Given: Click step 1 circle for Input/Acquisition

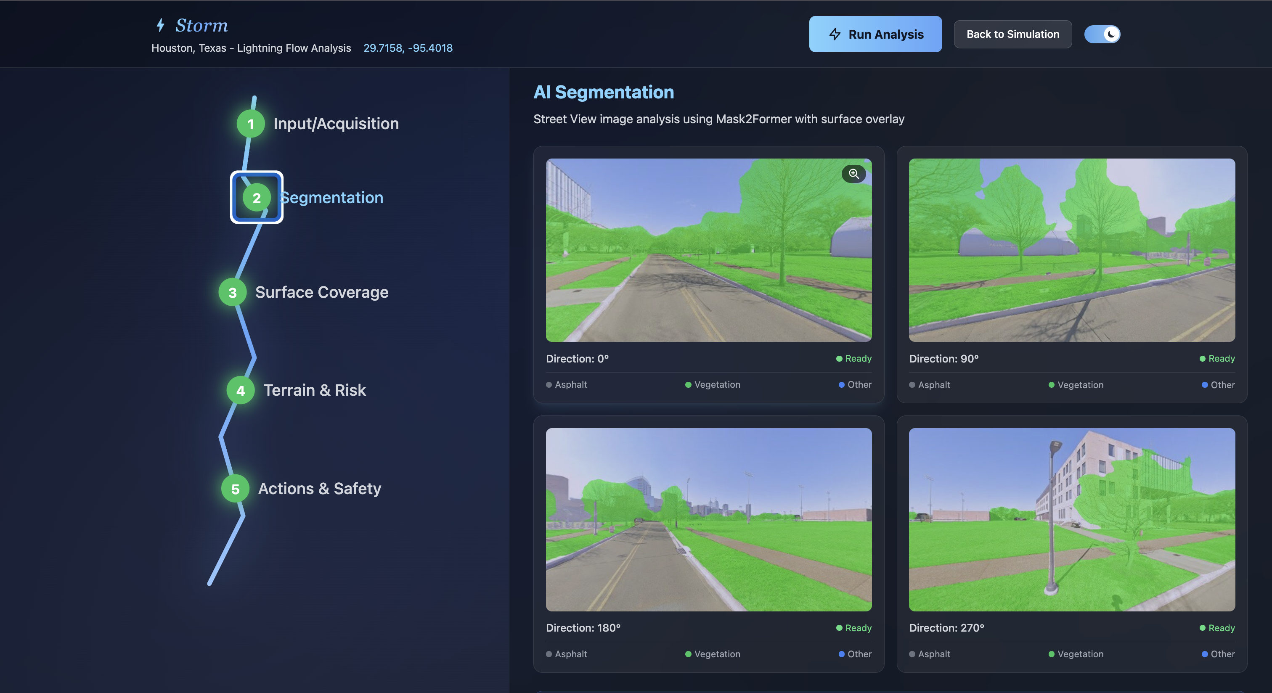Looking at the screenshot, I should (251, 124).
